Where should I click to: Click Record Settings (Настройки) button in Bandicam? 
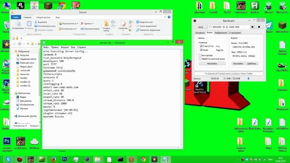[212, 63]
